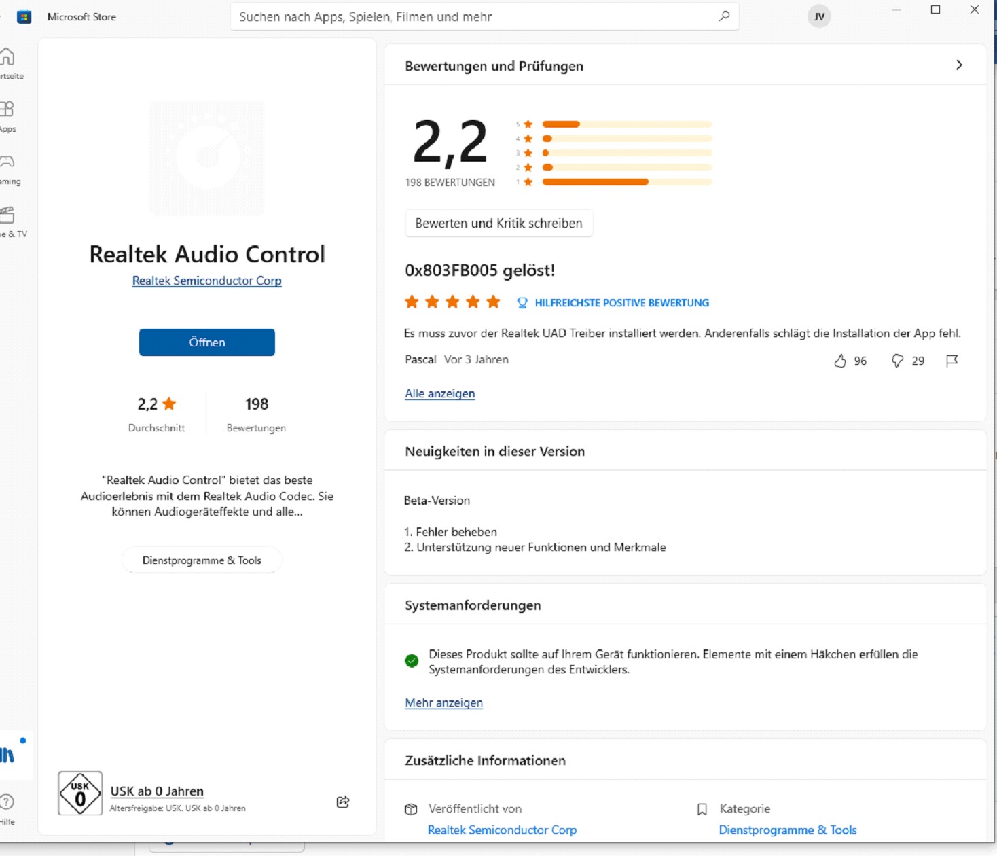Screen dimensions: 997x856
Task: Open the Apps sidebar section
Action: click(7, 109)
